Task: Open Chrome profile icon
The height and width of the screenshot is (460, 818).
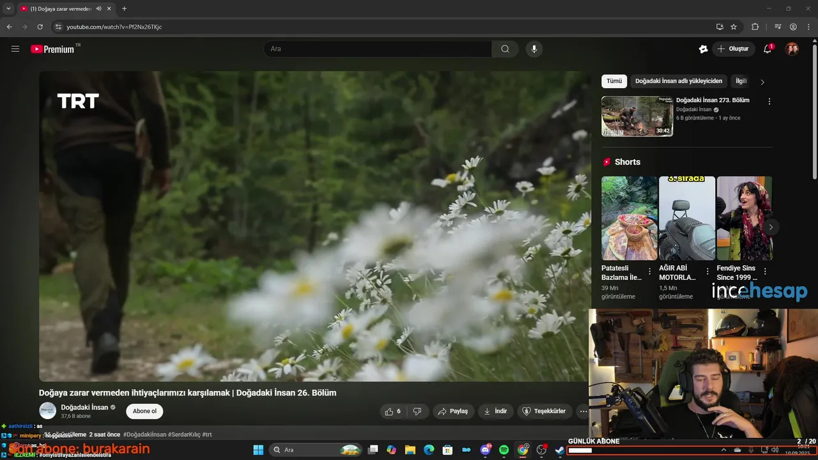Action: [793, 27]
